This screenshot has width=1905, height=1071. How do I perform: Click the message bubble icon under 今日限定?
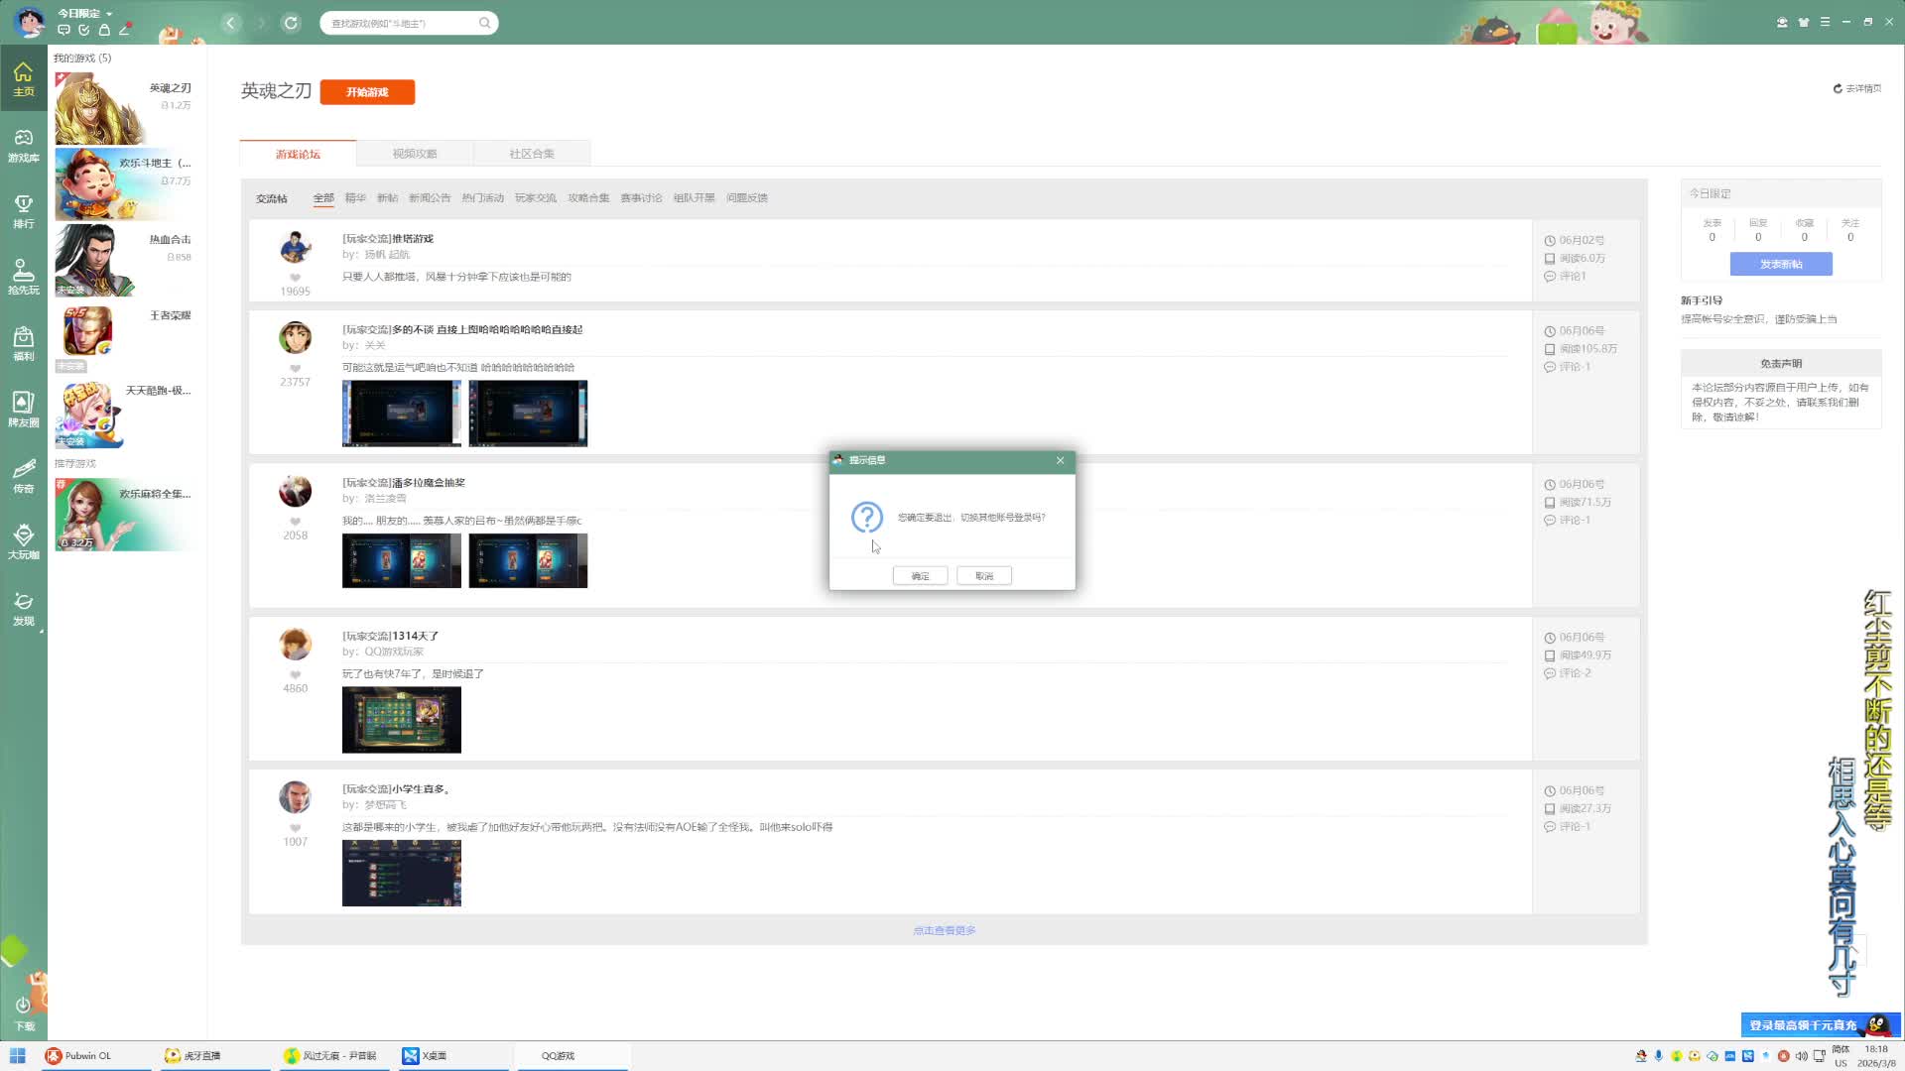63,30
